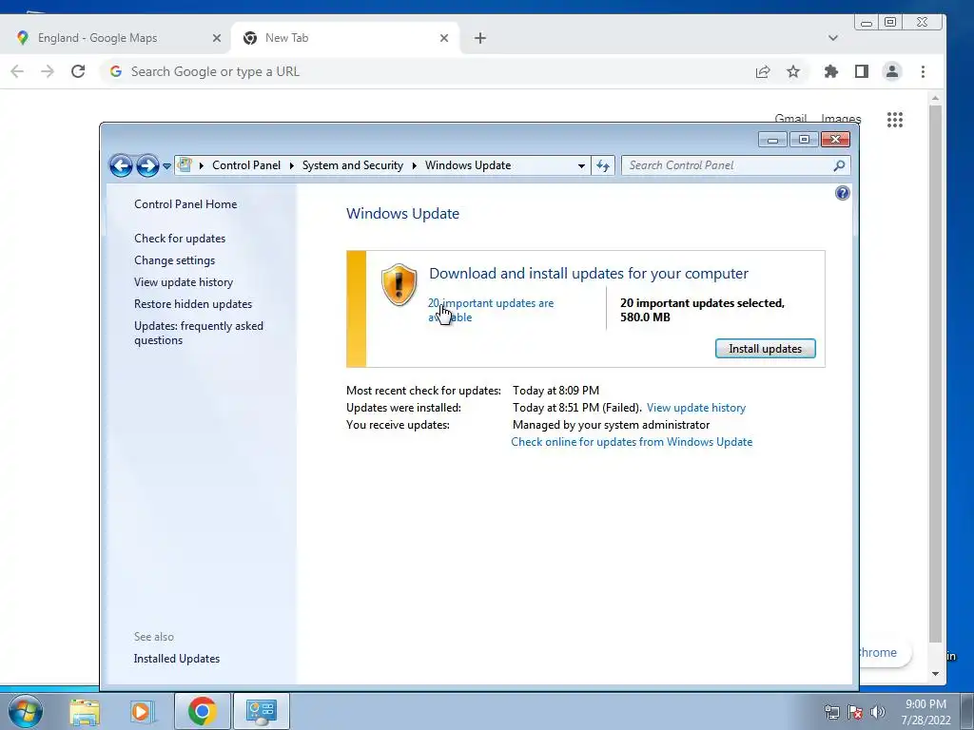974x730 pixels.
Task: Open the taskbar clock showing 9:00 PM
Action: coord(925,712)
